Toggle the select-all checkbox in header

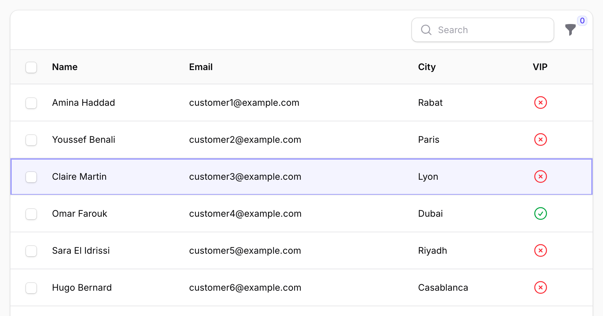tap(31, 67)
